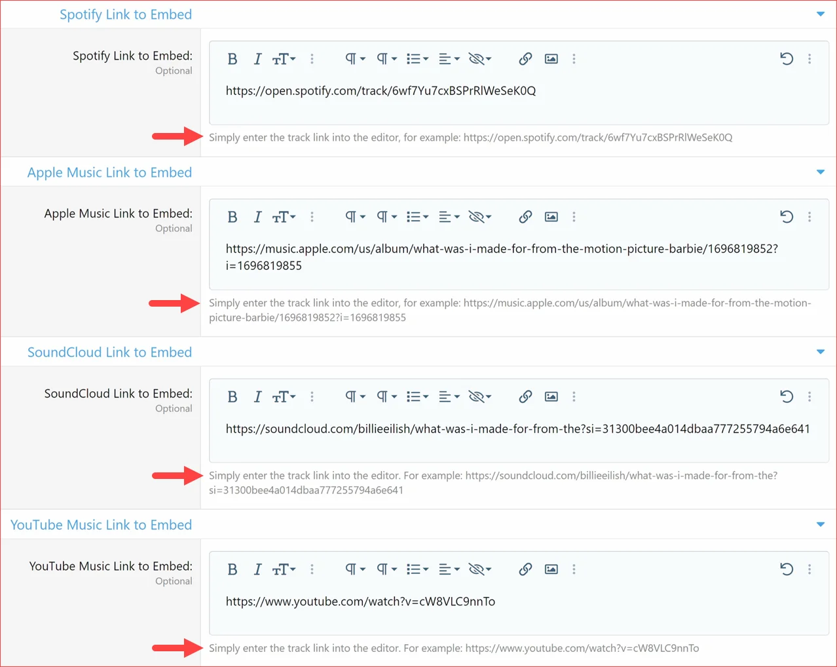Toggle bold in the YouTube Music editor

232,569
